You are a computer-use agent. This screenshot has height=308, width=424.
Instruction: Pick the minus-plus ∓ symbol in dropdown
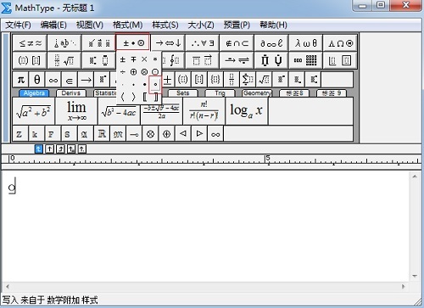[133, 59]
